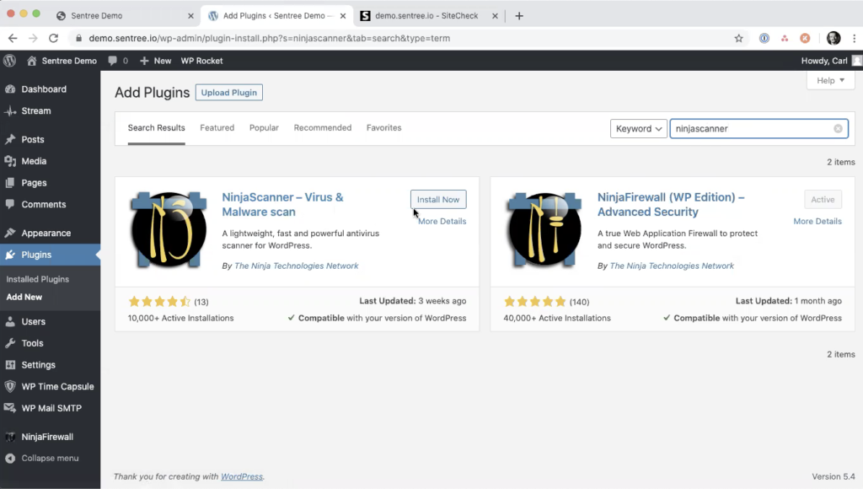Image resolution: width=863 pixels, height=489 pixels.
Task: Click the Comments speech bubble icon
Action: (11, 205)
